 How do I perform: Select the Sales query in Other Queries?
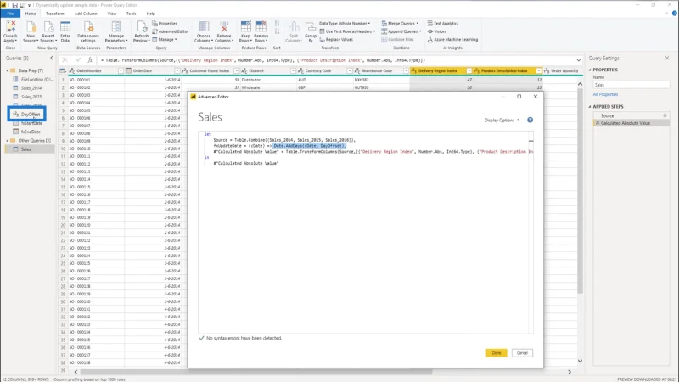(x=30, y=149)
